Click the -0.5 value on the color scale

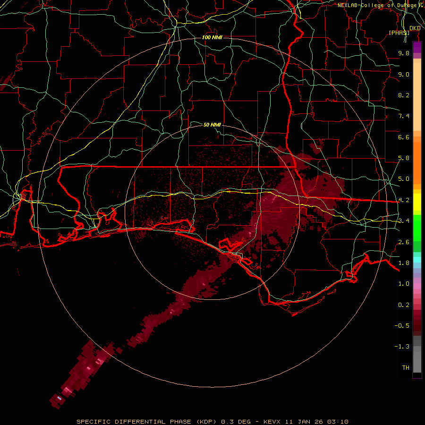pyautogui.click(x=402, y=326)
